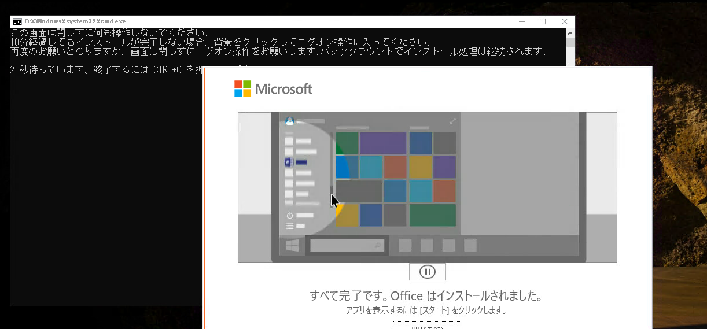Click the search box in the slideshow illustration
The height and width of the screenshot is (329, 707).
pyautogui.click(x=347, y=245)
